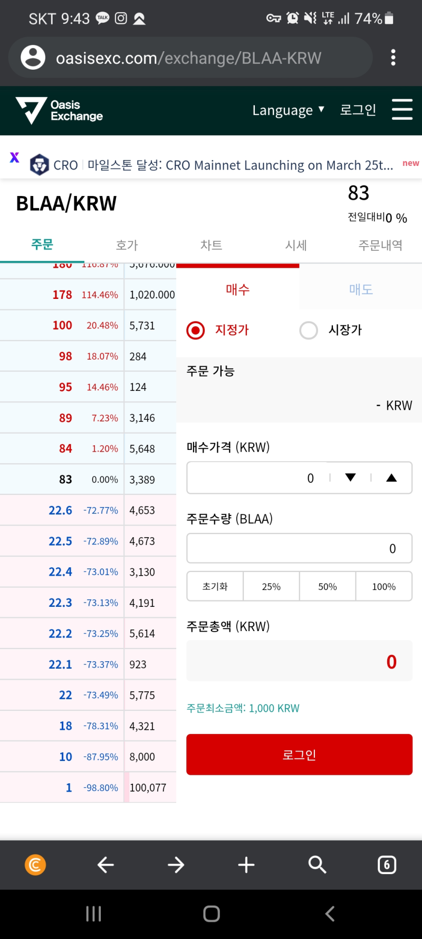Open the browser tabs counter
The image size is (422, 939).
[387, 865]
